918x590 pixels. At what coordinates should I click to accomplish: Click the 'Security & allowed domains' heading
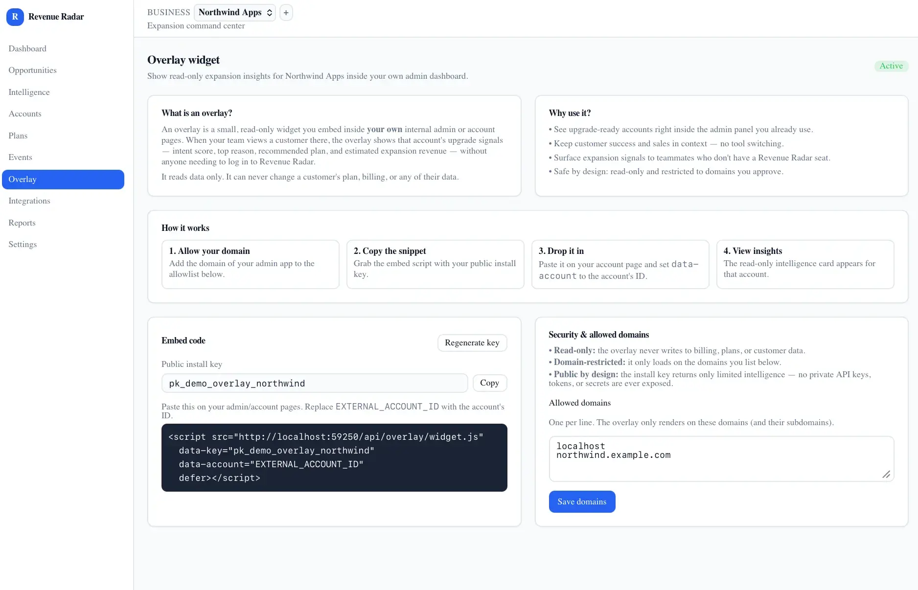pos(599,335)
